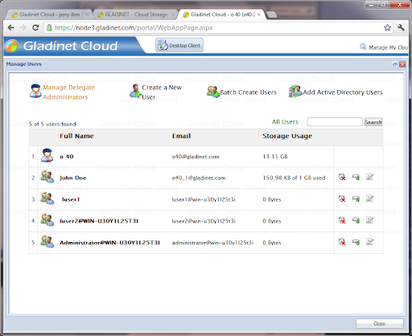Click storage quota icon in John Doe row
The image size is (412, 336).
[x=356, y=177]
